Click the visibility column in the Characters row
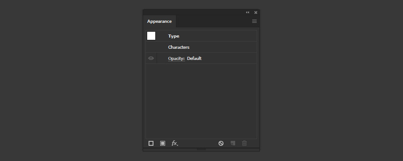 [x=151, y=47]
